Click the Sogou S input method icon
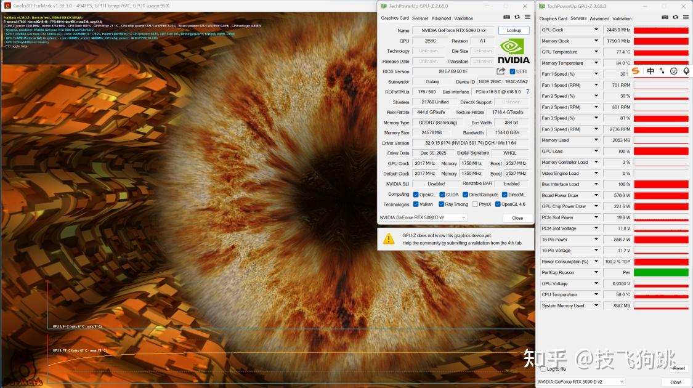The image size is (693, 388). (636, 71)
